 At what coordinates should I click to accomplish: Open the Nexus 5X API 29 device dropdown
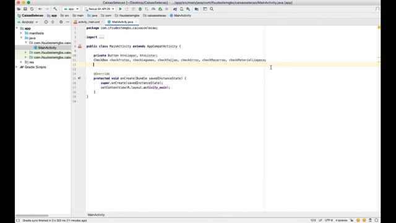[x=99, y=9]
